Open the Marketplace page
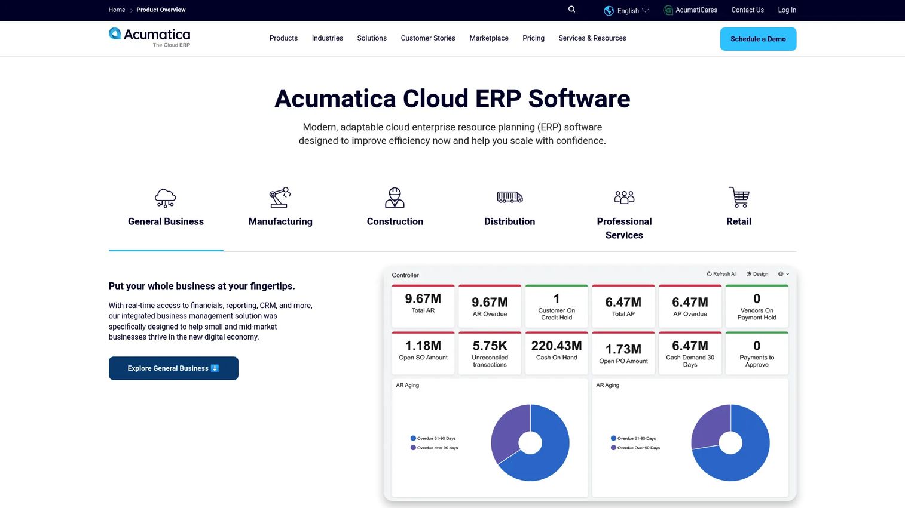Image resolution: width=905 pixels, height=508 pixels. click(x=489, y=38)
